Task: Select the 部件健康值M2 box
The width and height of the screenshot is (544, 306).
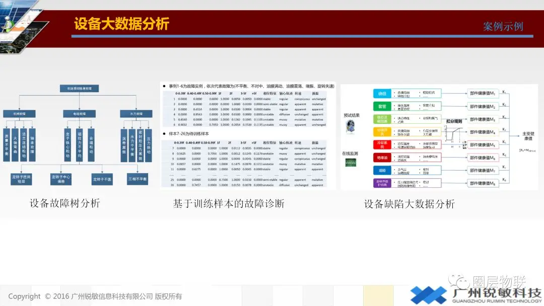Action: pos(483,106)
